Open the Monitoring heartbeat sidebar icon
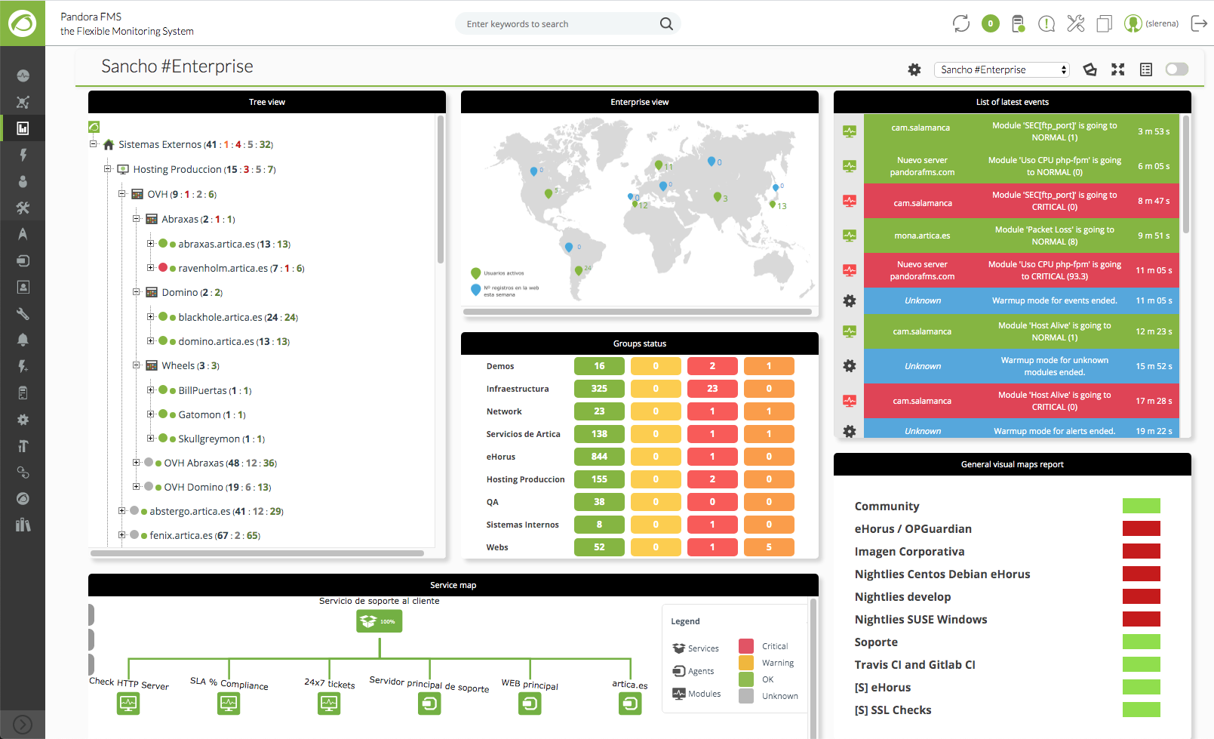The image size is (1214, 739). pyautogui.click(x=23, y=75)
